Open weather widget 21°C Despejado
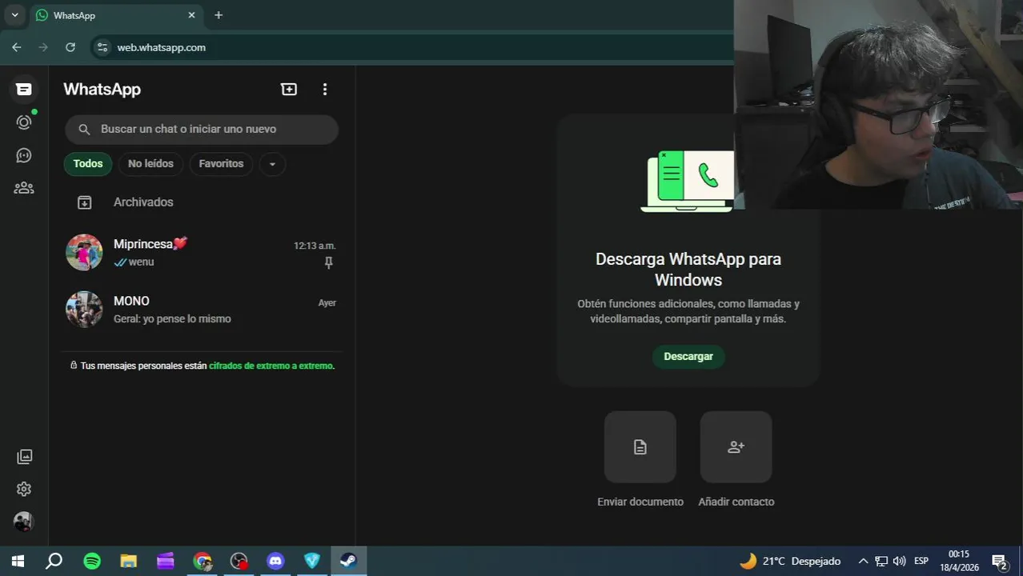The height and width of the screenshot is (576, 1023). pyautogui.click(x=790, y=562)
